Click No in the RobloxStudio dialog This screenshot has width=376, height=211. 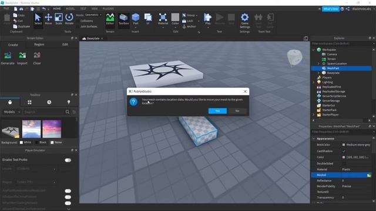[237, 111]
